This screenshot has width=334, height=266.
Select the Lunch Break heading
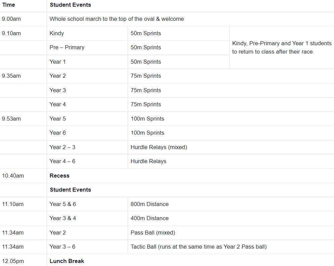(x=67, y=261)
